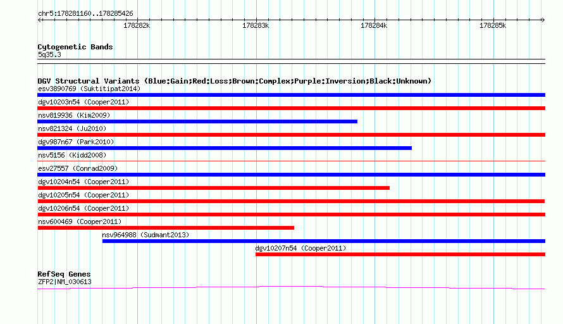Click the nsv819936 (Kim2009) blue bar
Viewport: 563px width, 324px height.
pos(197,121)
